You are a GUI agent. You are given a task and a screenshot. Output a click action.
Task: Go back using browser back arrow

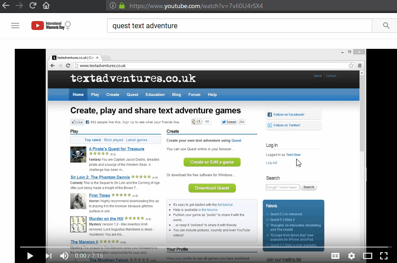5,5
